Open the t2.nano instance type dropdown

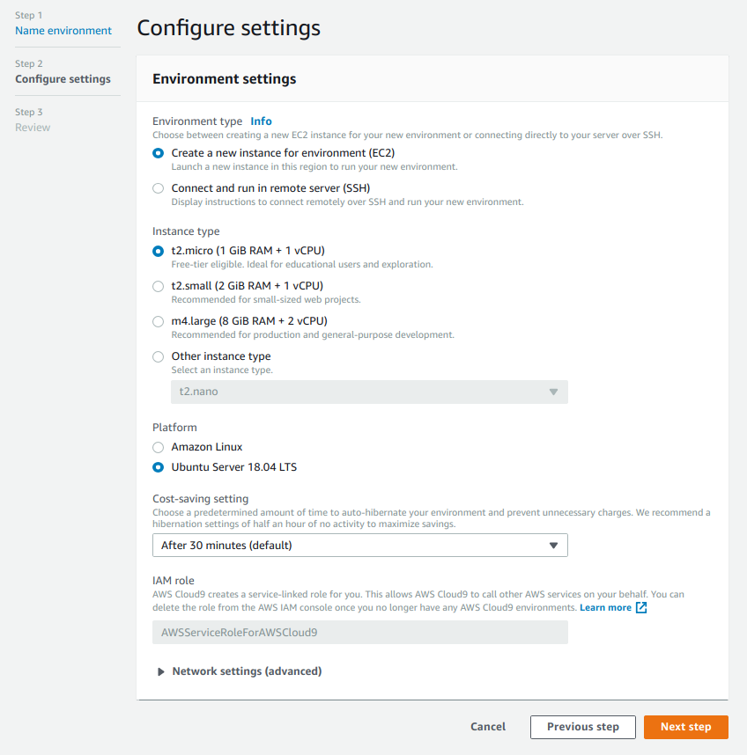click(369, 392)
